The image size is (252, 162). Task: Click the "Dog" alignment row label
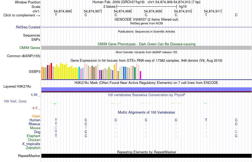37,132
